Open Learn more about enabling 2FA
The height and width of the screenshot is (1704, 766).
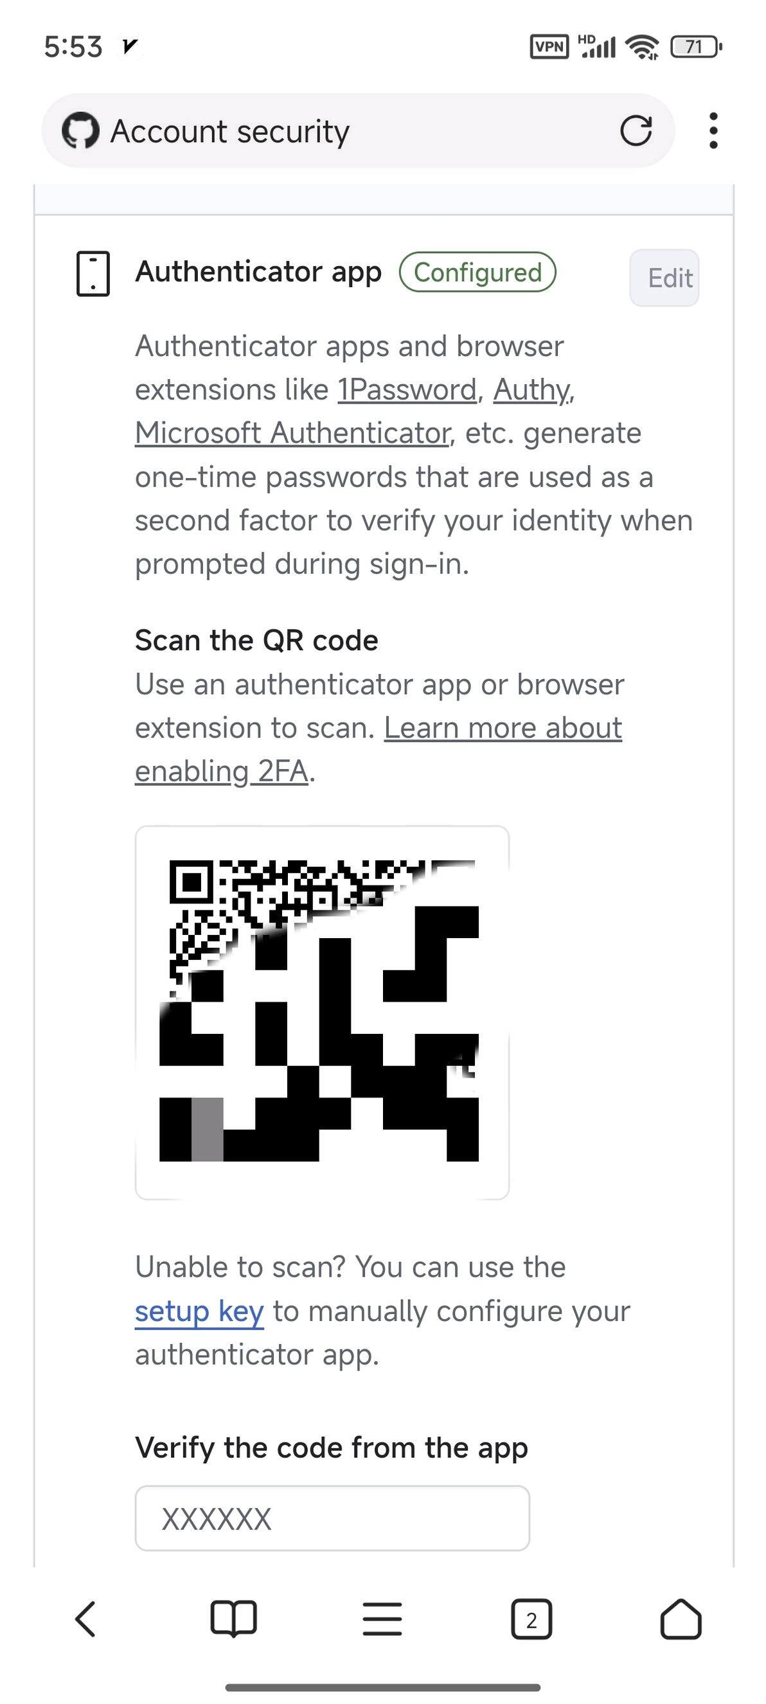click(x=503, y=728)
